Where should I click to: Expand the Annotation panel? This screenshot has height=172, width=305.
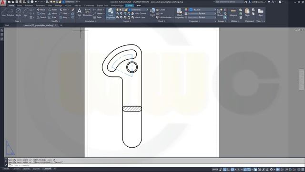click(91, 21)
